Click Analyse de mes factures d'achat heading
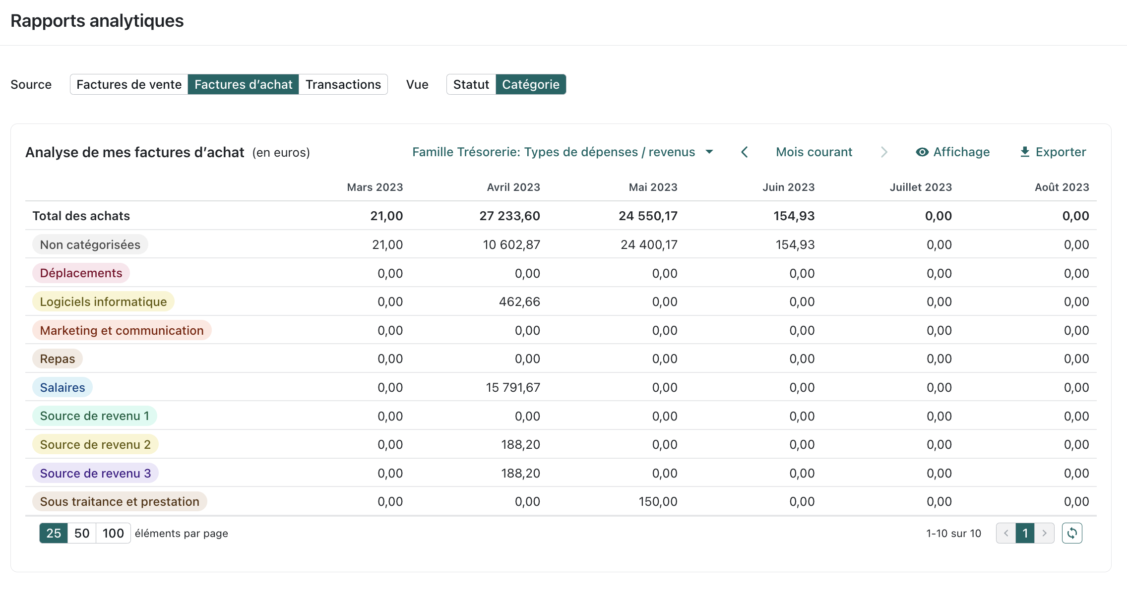The width and height of the screenshot is (1127, 603). (135, 152)
